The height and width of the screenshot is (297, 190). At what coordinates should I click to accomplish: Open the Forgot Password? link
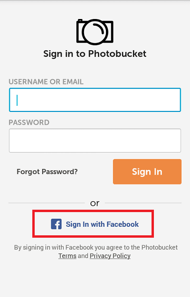pos(47,172)
